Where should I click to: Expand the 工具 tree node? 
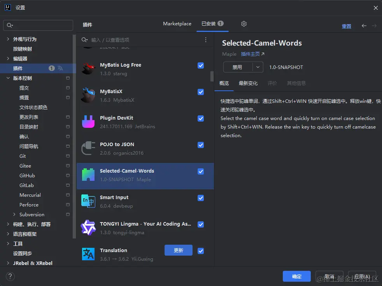click(8, 244)
